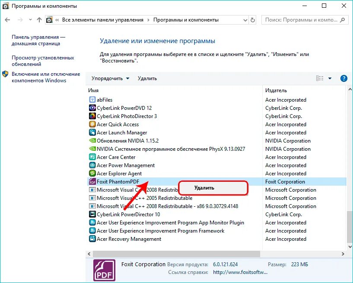Click Foxit Corporation in the publisher column

(285, 182)
